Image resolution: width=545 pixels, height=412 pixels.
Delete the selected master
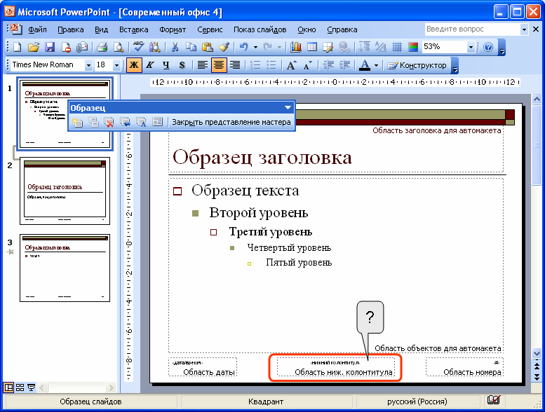click(x=109, y=122)
